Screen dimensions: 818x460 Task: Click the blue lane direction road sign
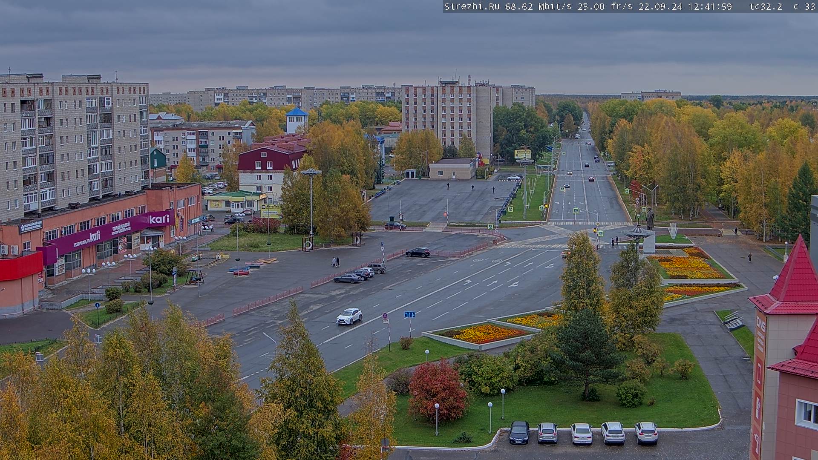point(409,314)
